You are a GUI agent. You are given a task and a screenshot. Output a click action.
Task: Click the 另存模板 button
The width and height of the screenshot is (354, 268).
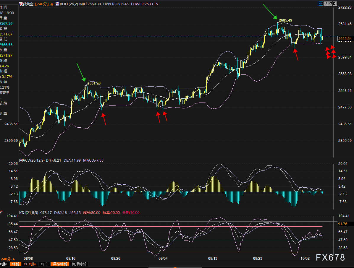pos(60,264)
